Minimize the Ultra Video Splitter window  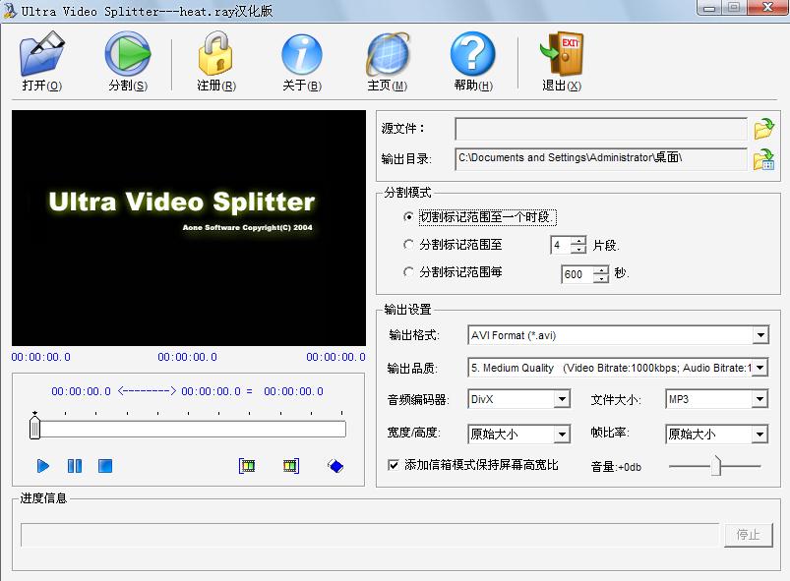click(709, 8)
